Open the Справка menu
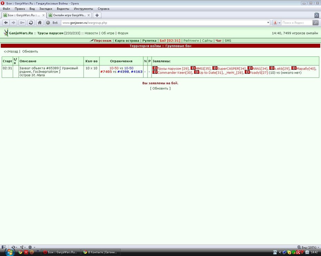321x256 pixels. [104, 9]
